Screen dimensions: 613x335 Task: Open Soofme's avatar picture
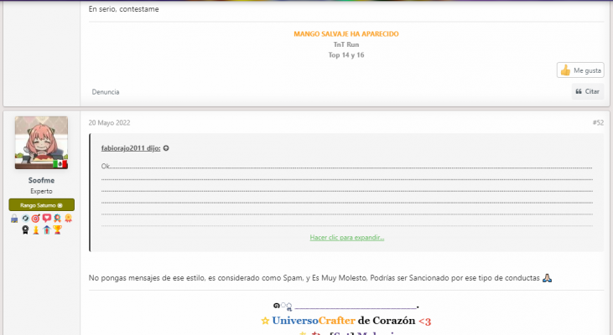[x=41, y=142]
